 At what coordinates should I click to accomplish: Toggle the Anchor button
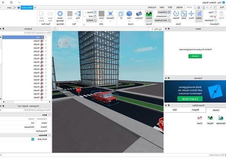(x=92, y=20)
